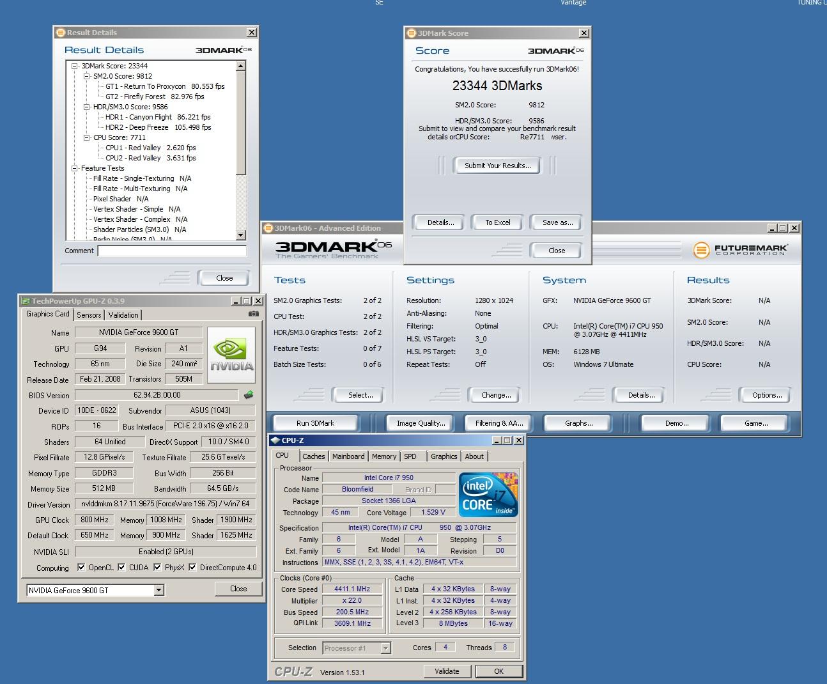Click Submit Your Results button

[498, 166]
